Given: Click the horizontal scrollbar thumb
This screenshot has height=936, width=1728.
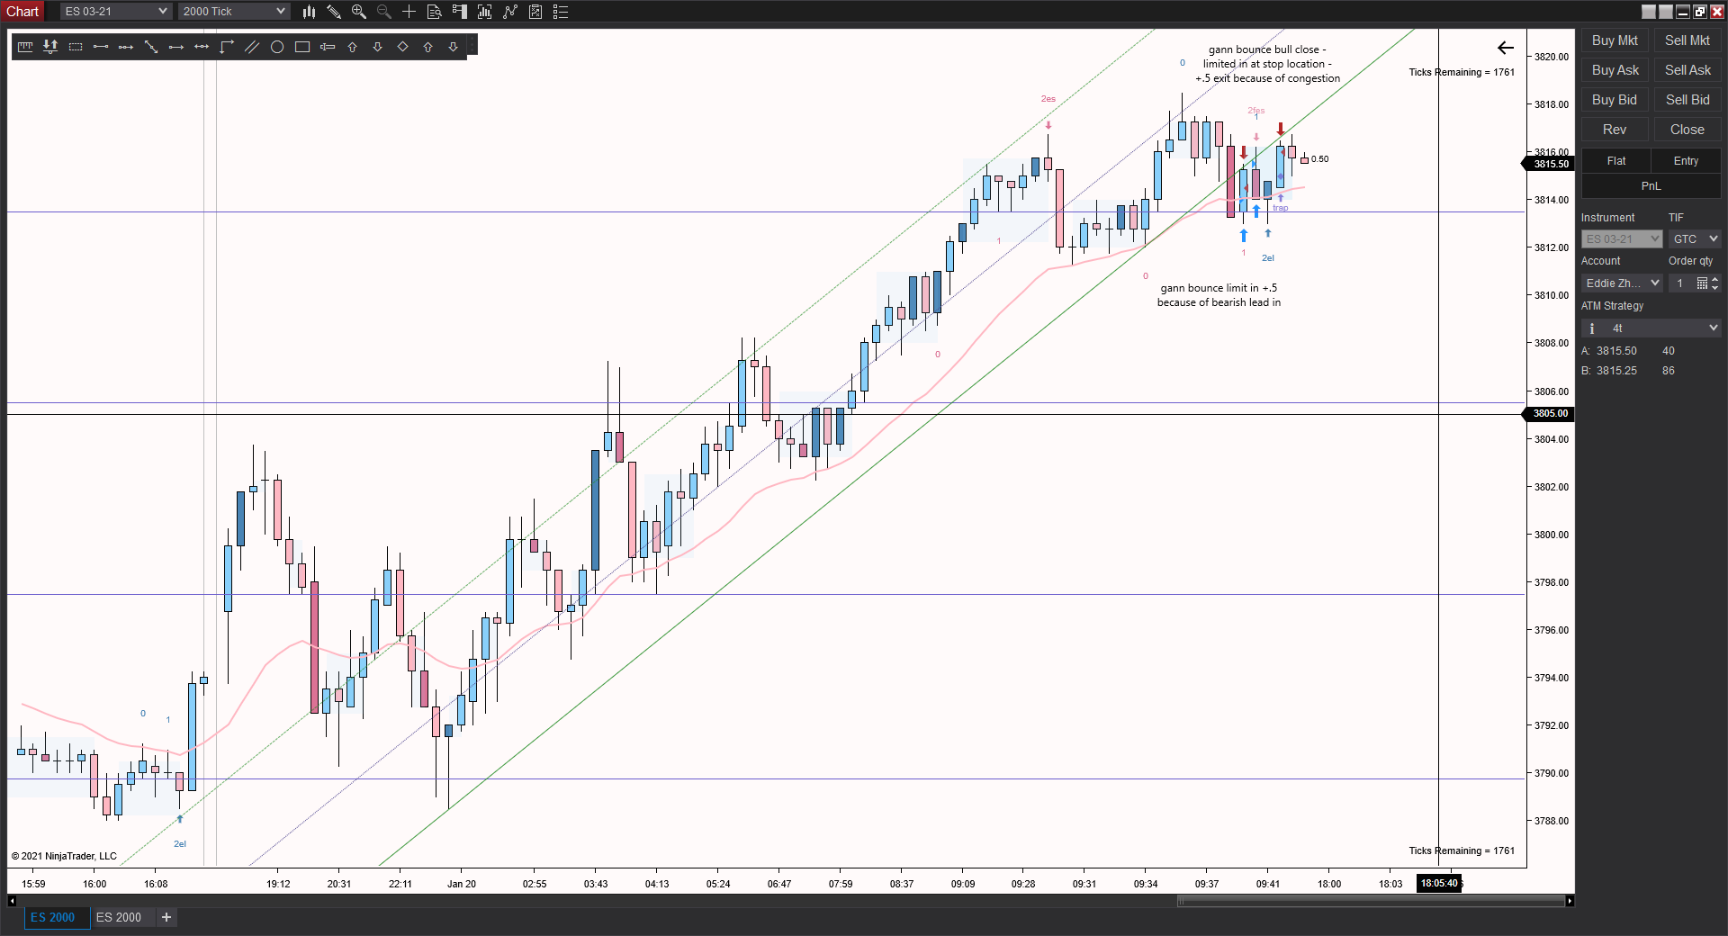Looking at the screenshot, I should point(1371,901).
